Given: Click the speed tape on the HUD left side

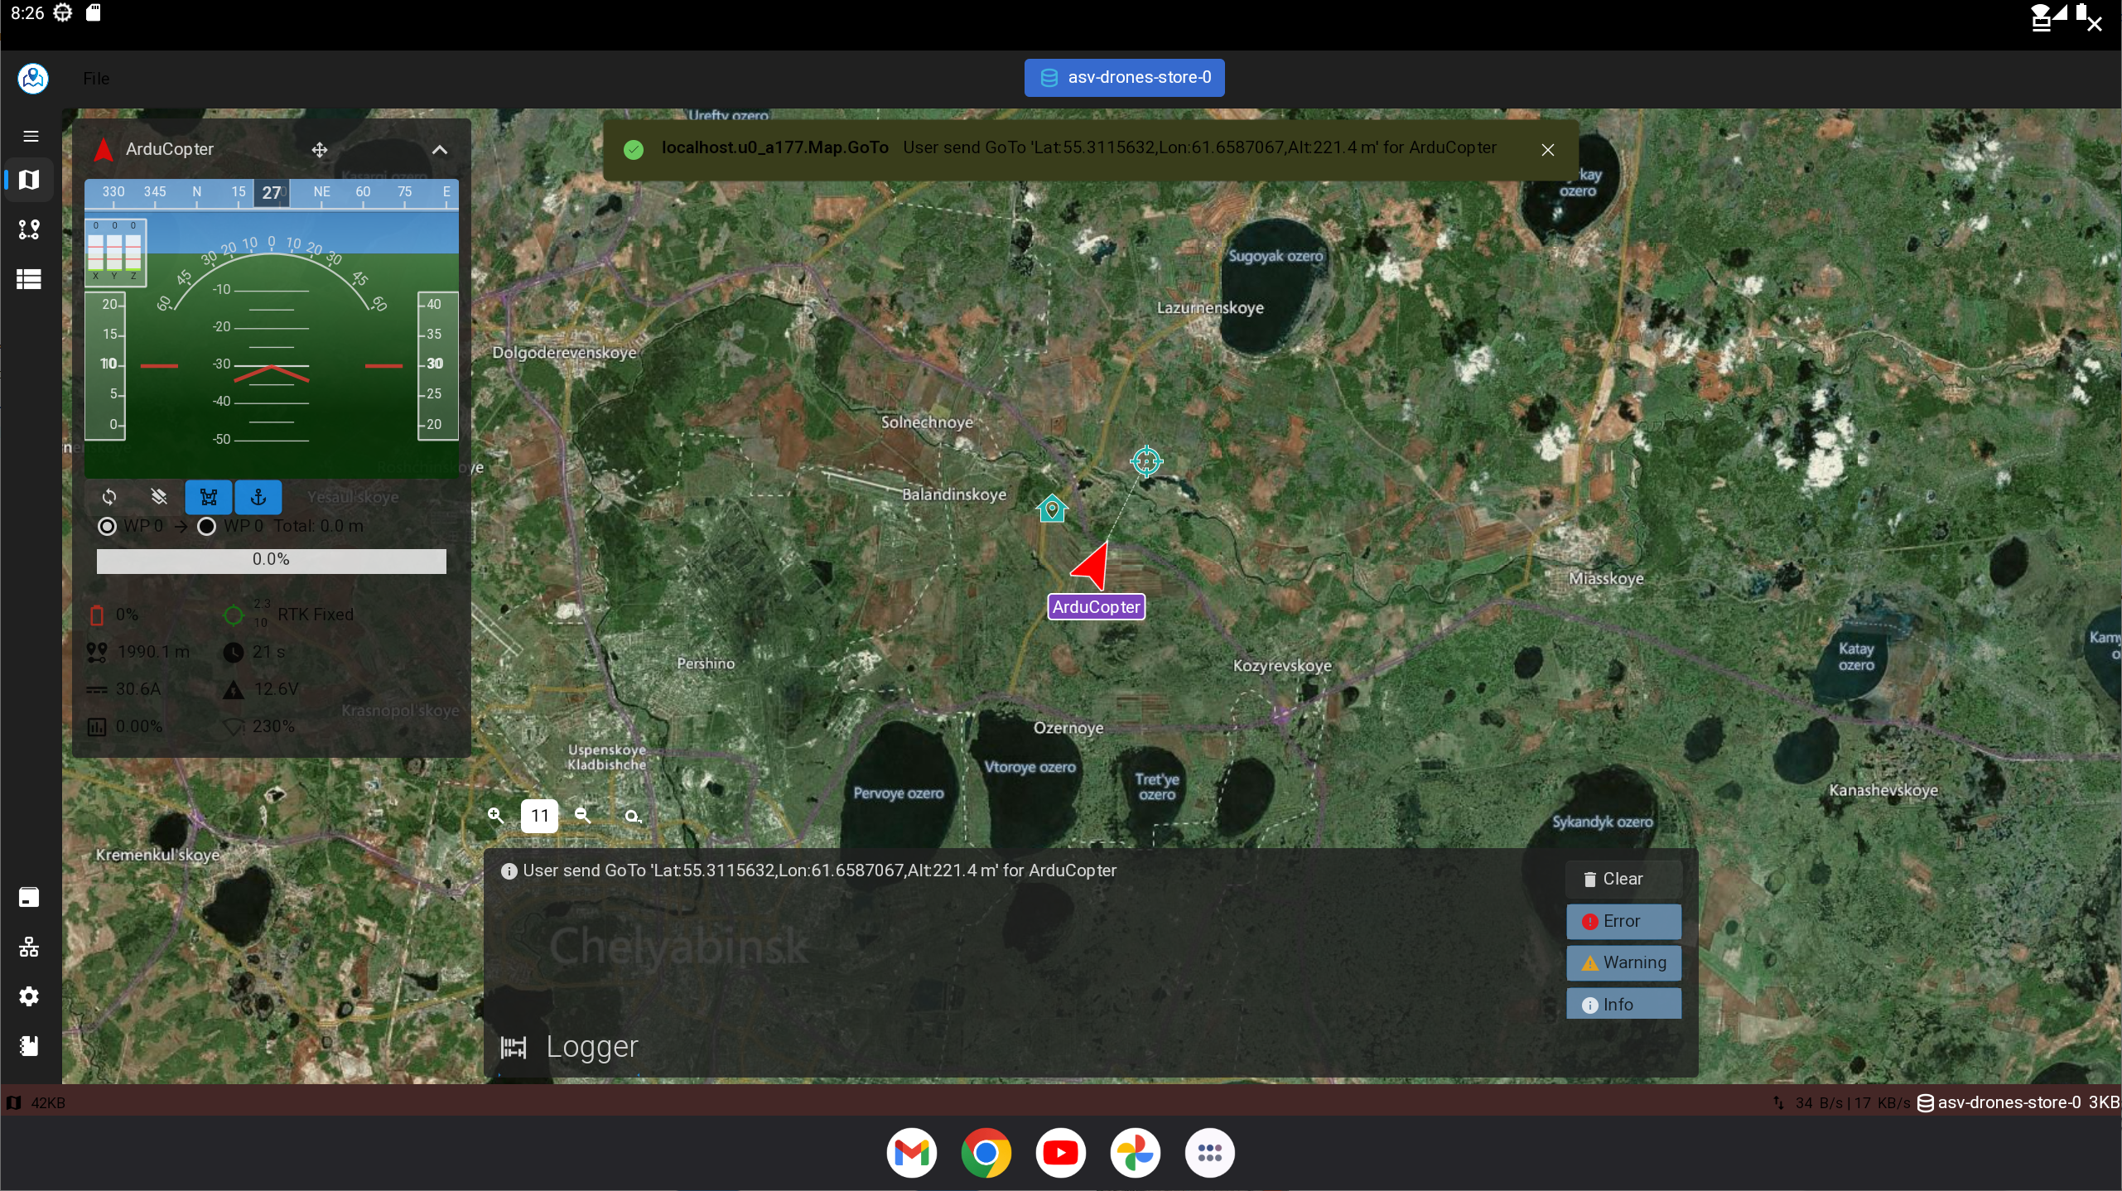Looking at the screenshot, I should point(106,365).
